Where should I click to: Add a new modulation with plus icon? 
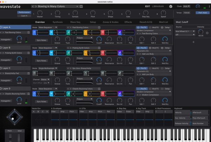(x=193, y=42)
